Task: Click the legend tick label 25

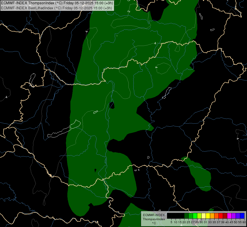Action: pos(188,222)
